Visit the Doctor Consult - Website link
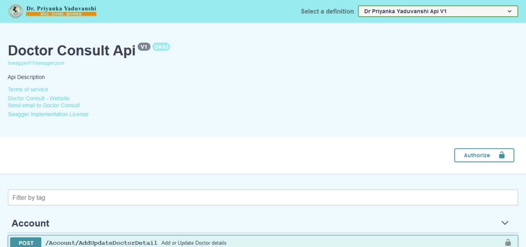The width and height of the screenshot is (526, 247). (x=39, y=98)
